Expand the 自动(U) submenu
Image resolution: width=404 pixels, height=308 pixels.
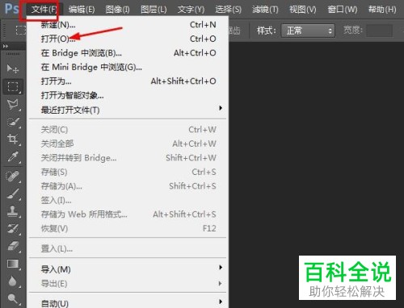point(128,303)
